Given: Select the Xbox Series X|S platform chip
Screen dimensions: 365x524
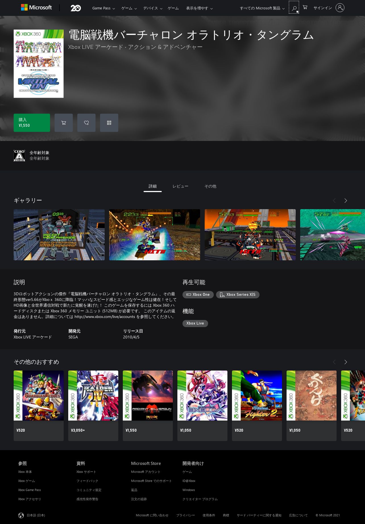Looking at the screenshot, I should (x=238, y=295).
